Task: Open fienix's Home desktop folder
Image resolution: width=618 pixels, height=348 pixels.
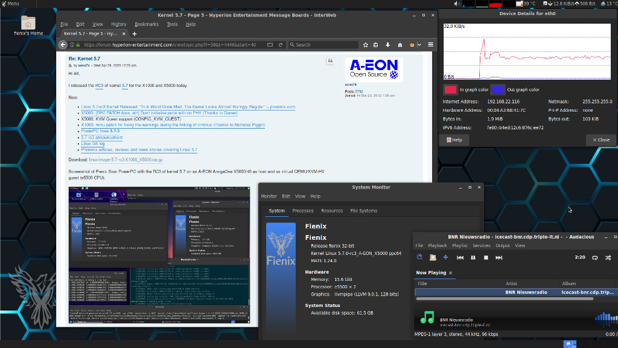Action: point(28,26)
